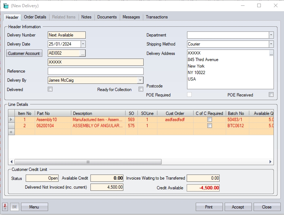Click the application icon in title bar

coord(6,6)
